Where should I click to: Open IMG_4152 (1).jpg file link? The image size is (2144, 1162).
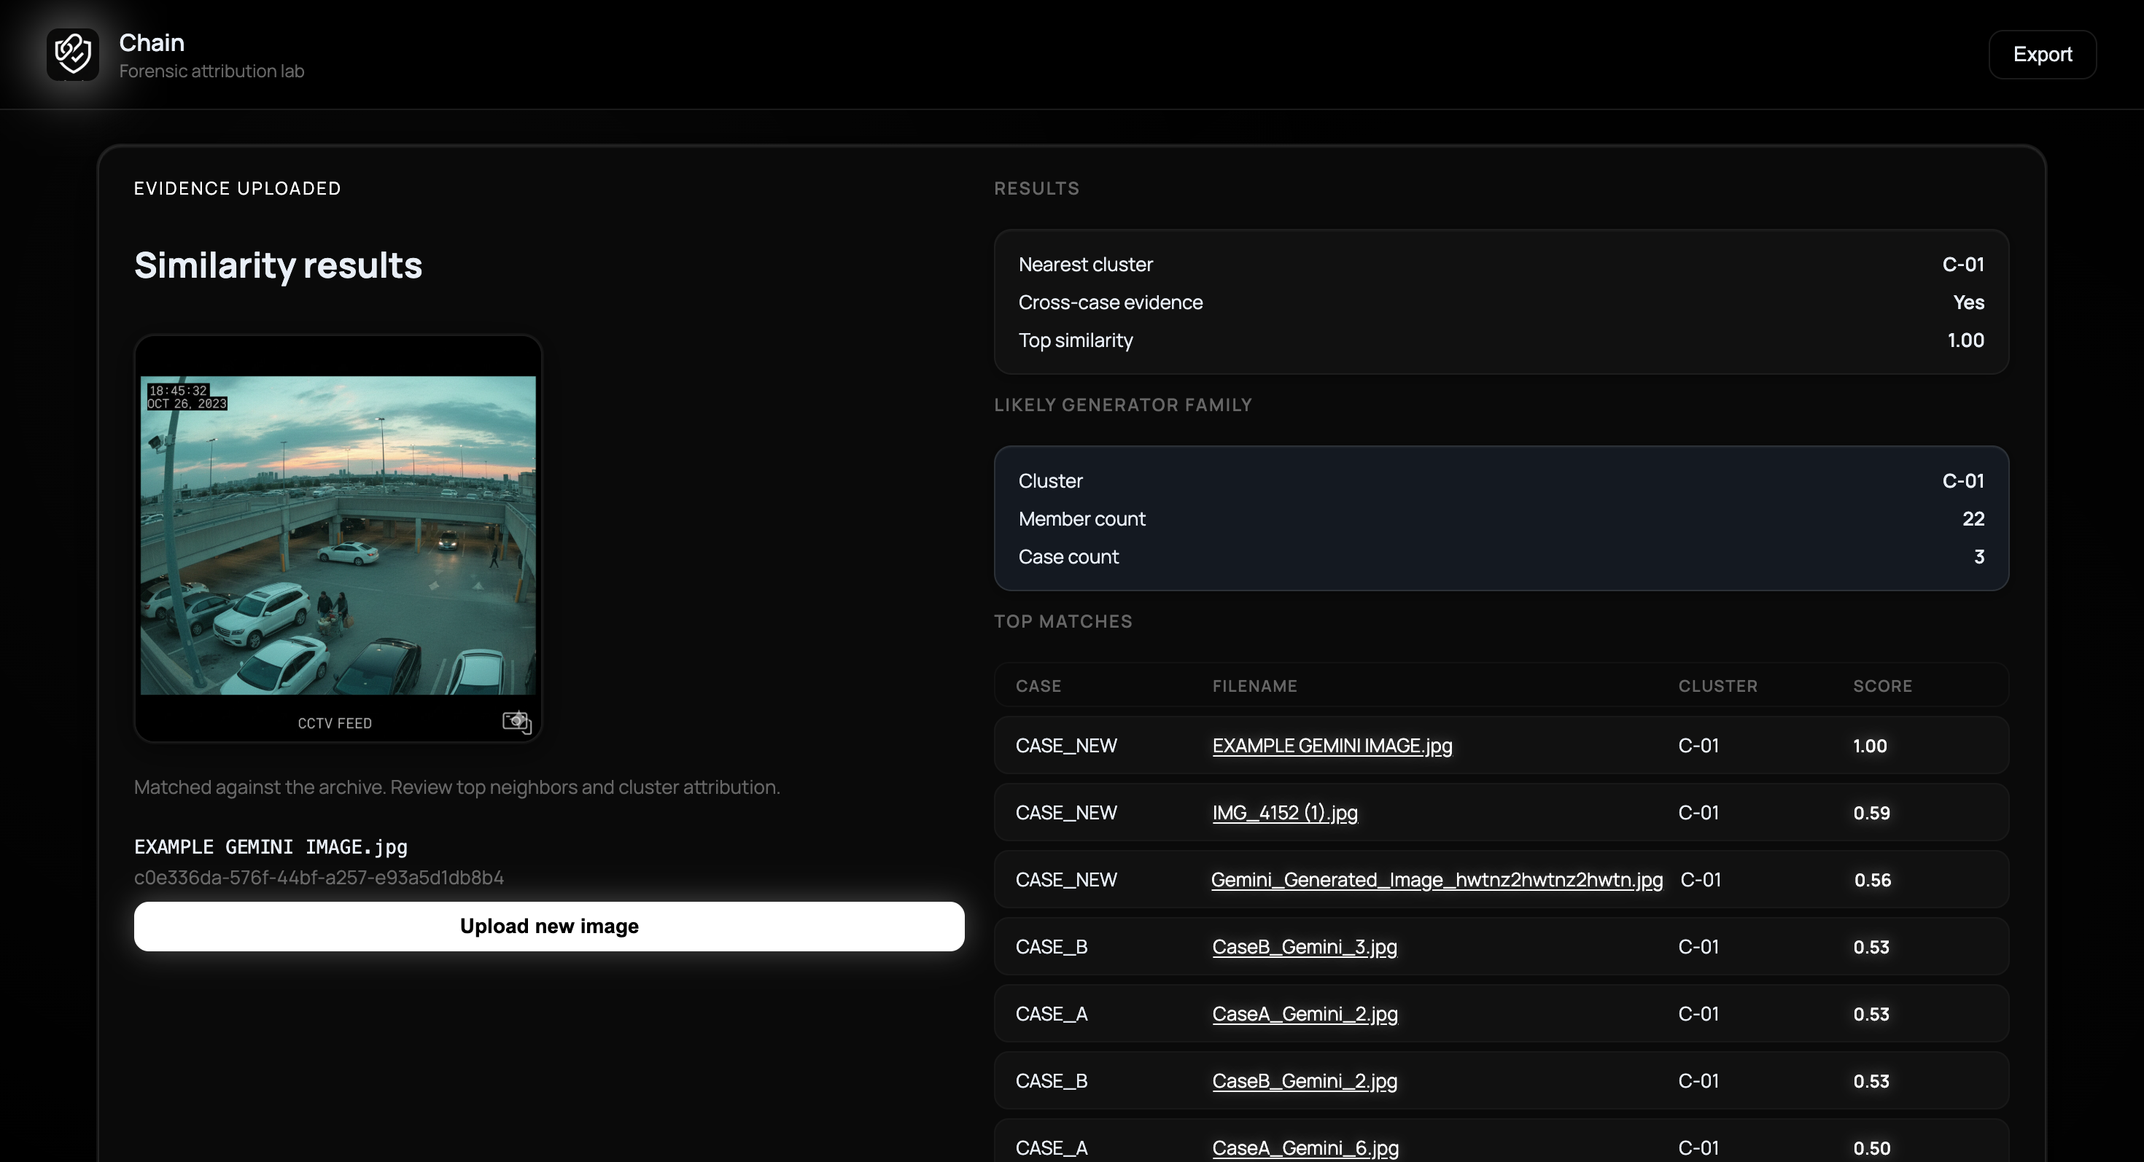point(1284,813)
